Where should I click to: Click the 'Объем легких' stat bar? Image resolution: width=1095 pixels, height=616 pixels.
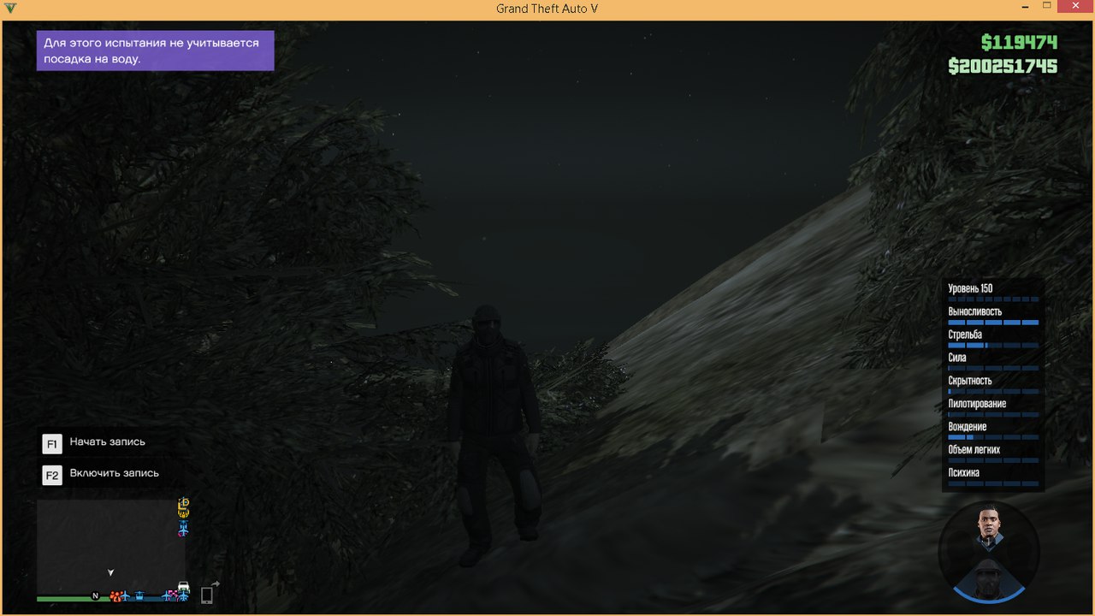pyautogui.click(x=993, y=460)
